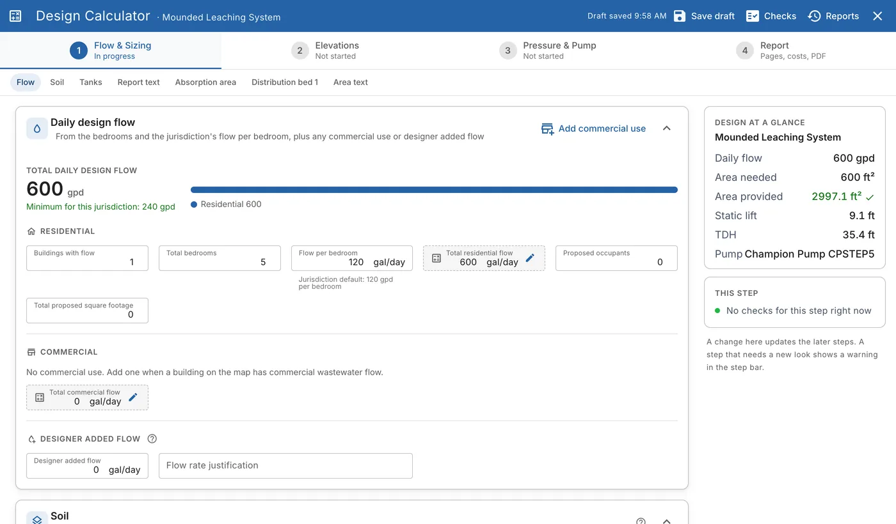This screenshot has height=524, width=896.
Task: Click the Buildings with flow field
Action: 87,258
